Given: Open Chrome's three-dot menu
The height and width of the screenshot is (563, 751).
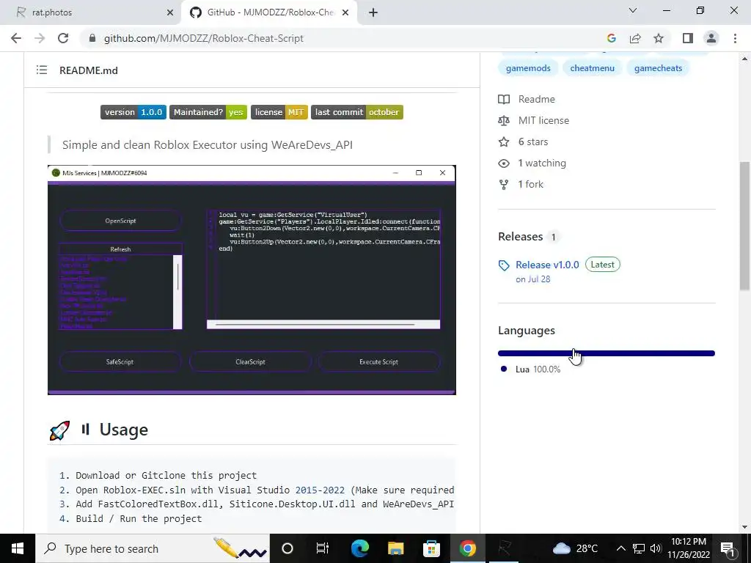Looking at the screenshot, I should [x=735, y=38].
